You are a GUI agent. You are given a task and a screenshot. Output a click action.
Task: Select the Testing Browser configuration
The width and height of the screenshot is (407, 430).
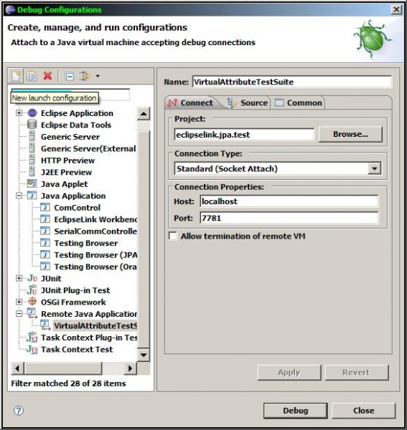(x=86, y=243)
